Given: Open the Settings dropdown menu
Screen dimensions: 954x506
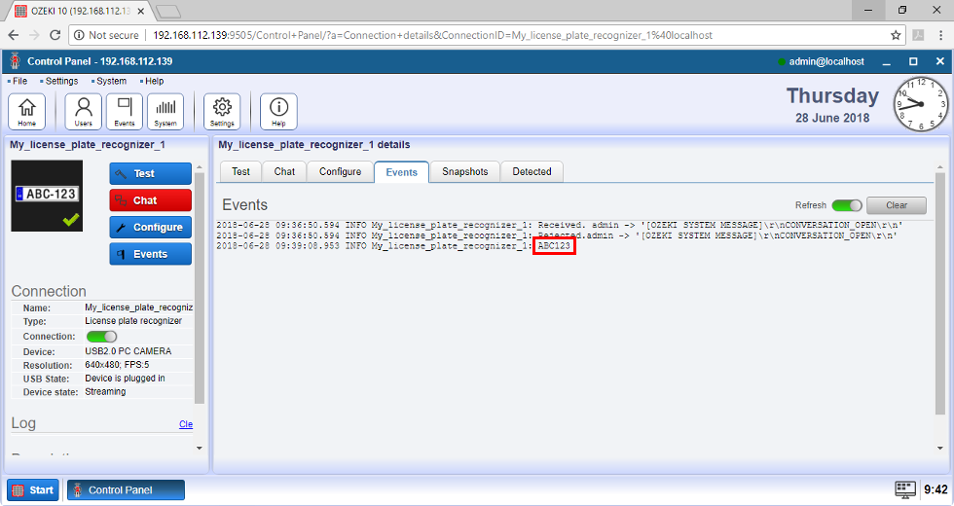Looking at the screenshot, I should click(61, 81).
